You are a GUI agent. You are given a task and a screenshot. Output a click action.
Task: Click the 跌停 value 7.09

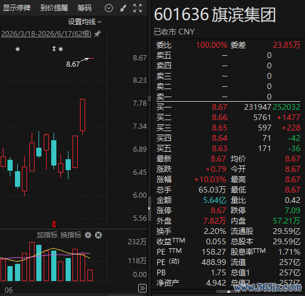click(292, 210)
